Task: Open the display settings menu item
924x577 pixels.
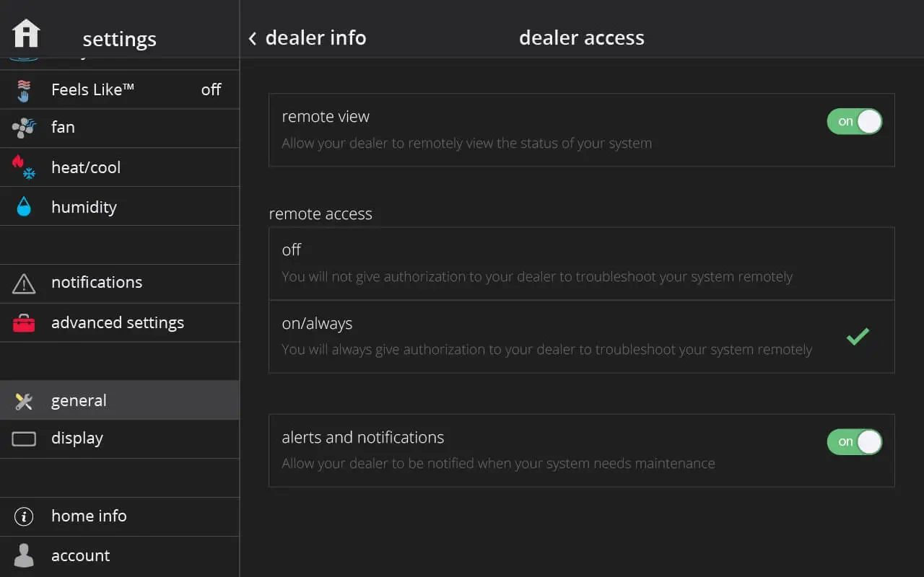Action: (x=77, y=439)
